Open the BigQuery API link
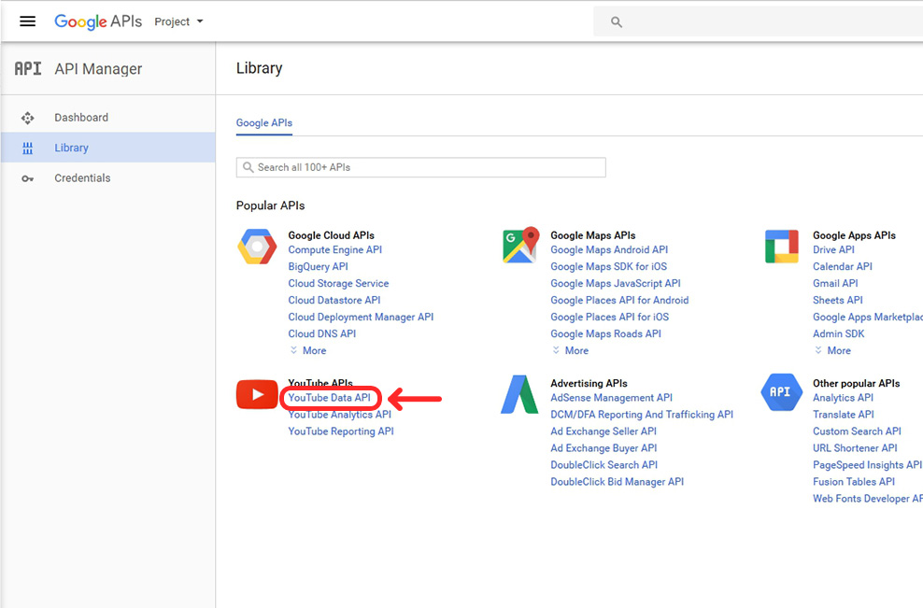The width and height of the screenshot is (923, 608). pos(318,266)
